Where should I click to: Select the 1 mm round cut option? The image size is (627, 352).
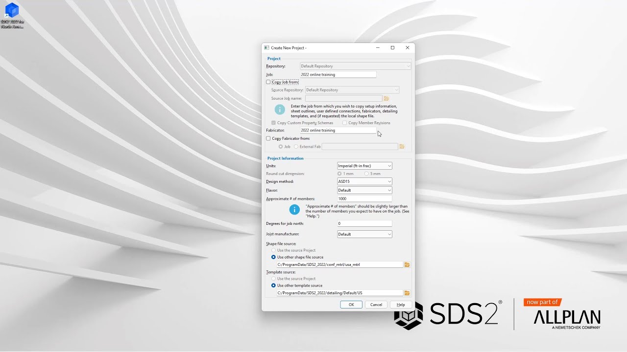[339, 174]
